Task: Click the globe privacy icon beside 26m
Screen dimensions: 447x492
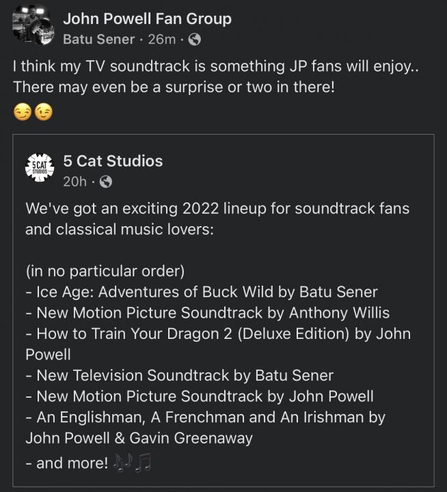Action: (x=194, y=39)
